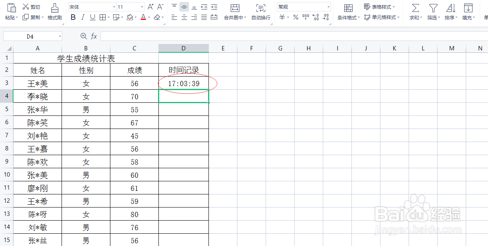Set bottom vertical alignment
Viewport: 488px width, 246px height.
[x=194, y=7]
